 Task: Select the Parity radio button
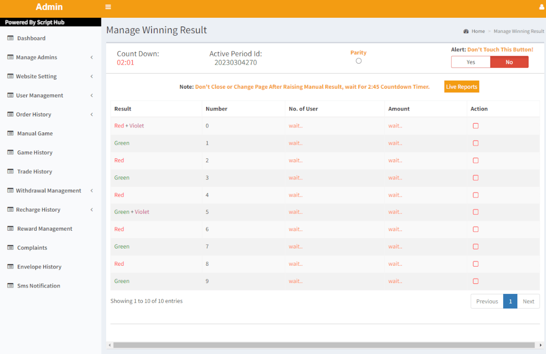[x=359, y=61]
